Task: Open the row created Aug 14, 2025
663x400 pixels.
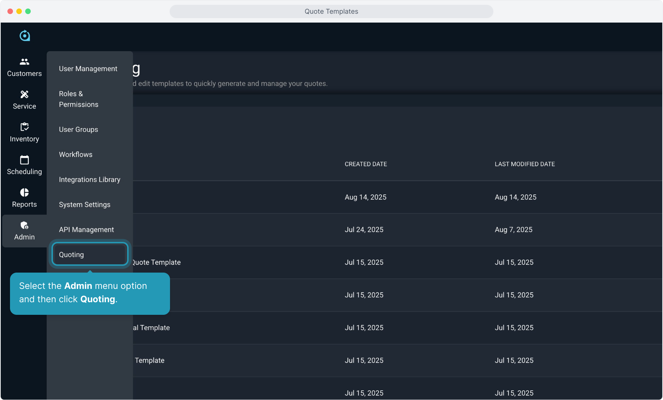Action: point(365,197)
